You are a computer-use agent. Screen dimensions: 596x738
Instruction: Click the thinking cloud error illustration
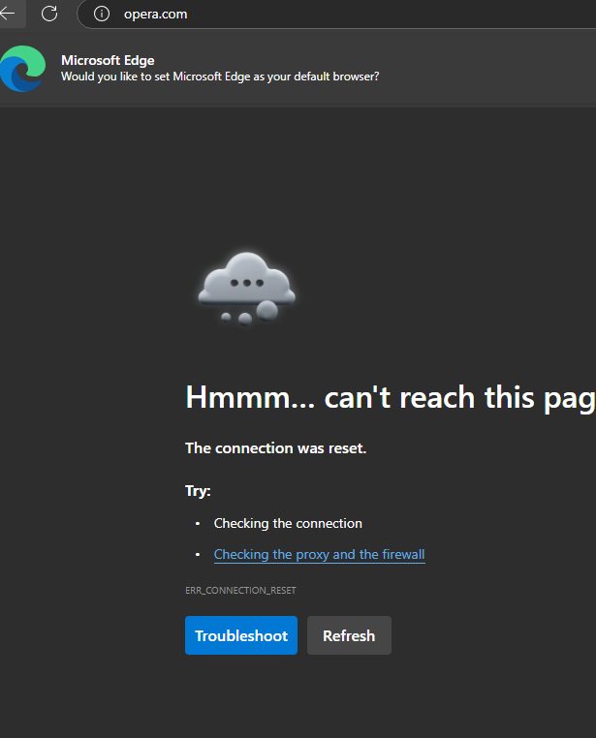click(x=246, y=289)
